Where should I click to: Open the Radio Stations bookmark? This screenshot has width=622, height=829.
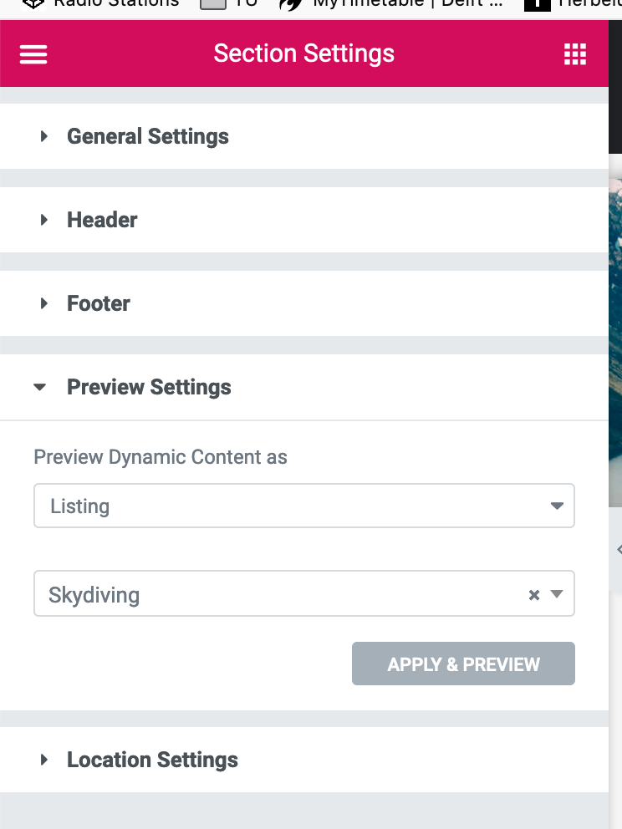[101, 4]
